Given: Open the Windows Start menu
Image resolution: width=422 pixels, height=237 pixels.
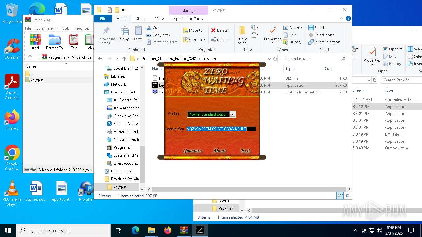Looking at the screenshot, I should tap(8, 230).
